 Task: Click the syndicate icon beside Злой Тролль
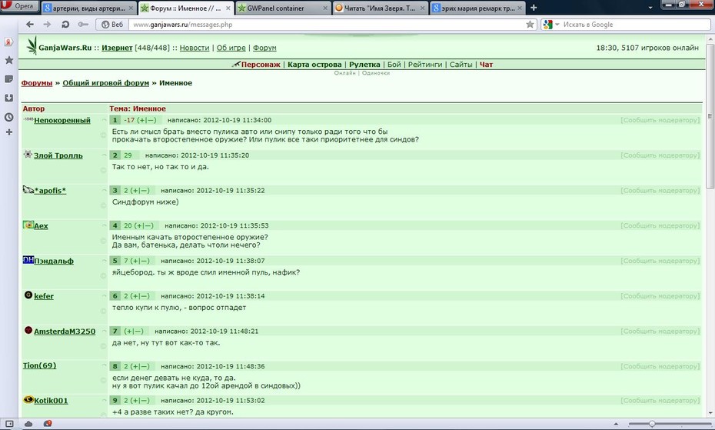pos(28,155)
